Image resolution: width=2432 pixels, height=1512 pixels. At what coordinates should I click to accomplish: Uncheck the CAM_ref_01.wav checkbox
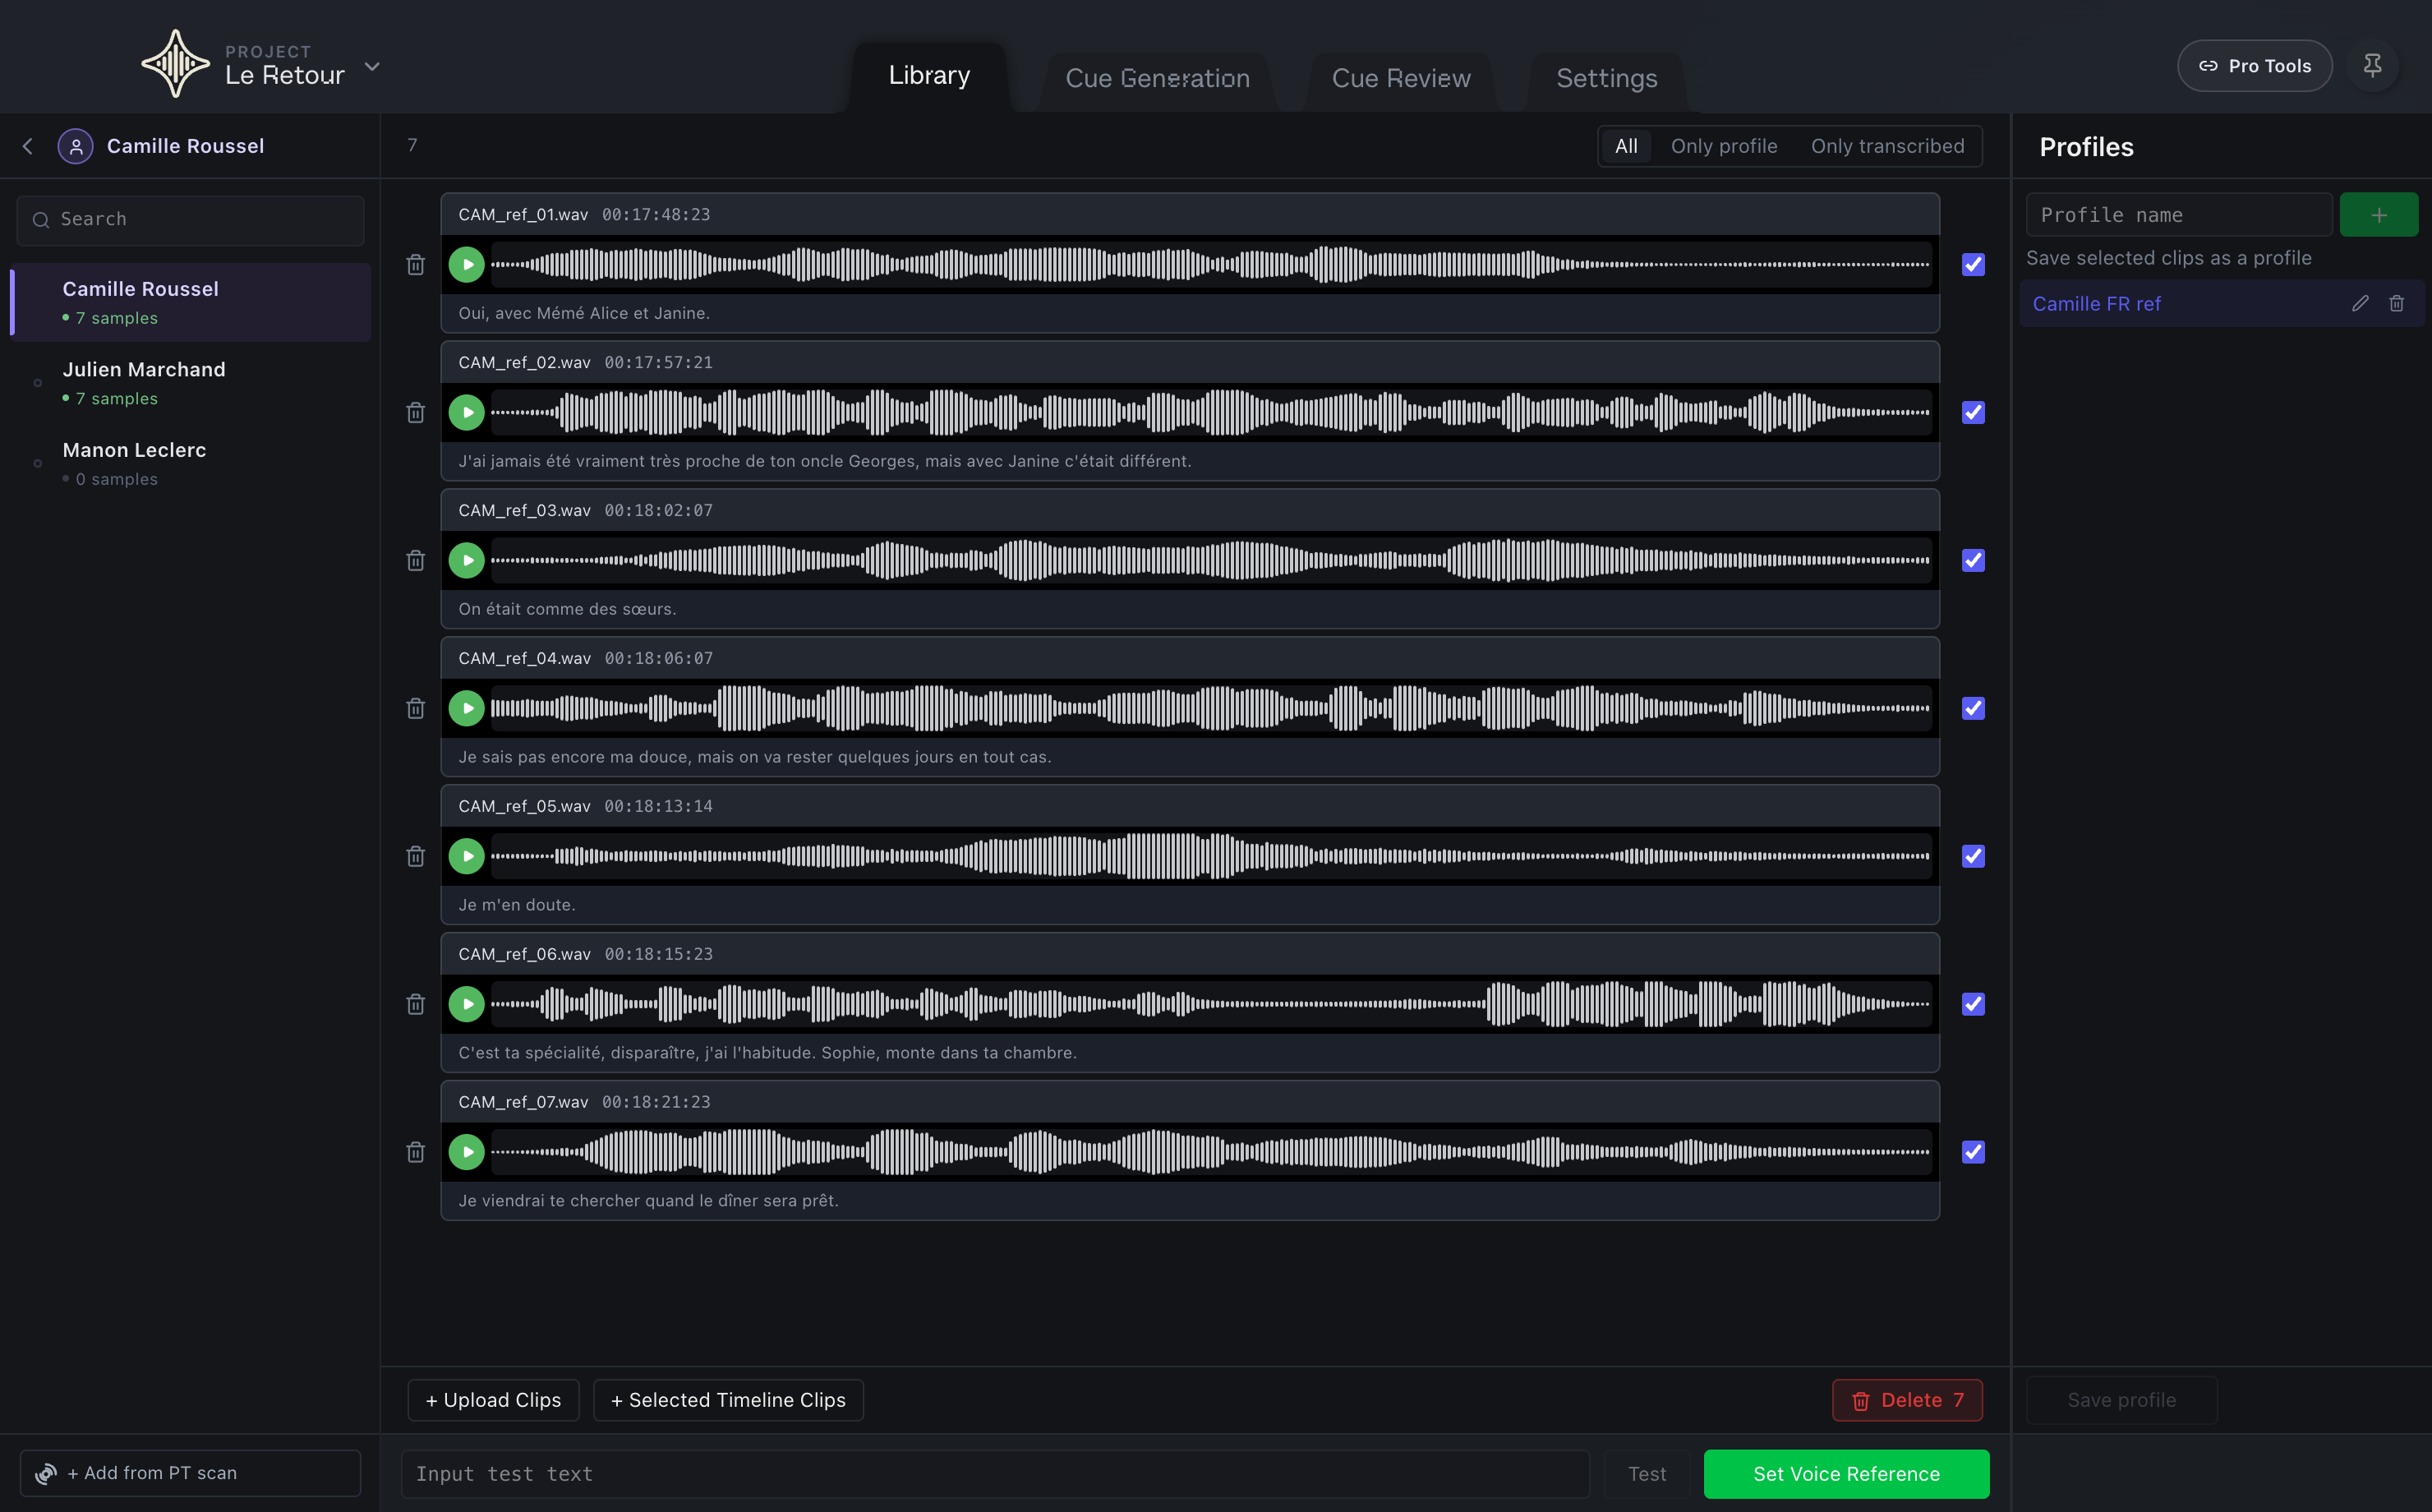pos(1974,265)
